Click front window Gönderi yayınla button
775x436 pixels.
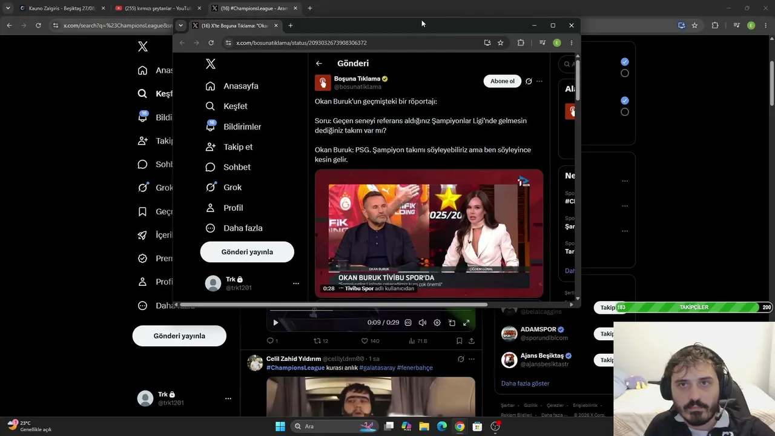247,252
